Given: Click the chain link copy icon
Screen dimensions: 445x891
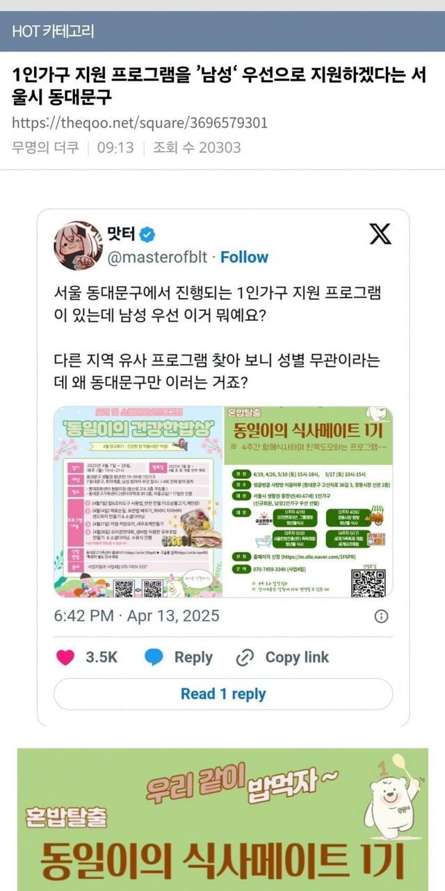Looking at the screenshot, I should tap(245, 657).
